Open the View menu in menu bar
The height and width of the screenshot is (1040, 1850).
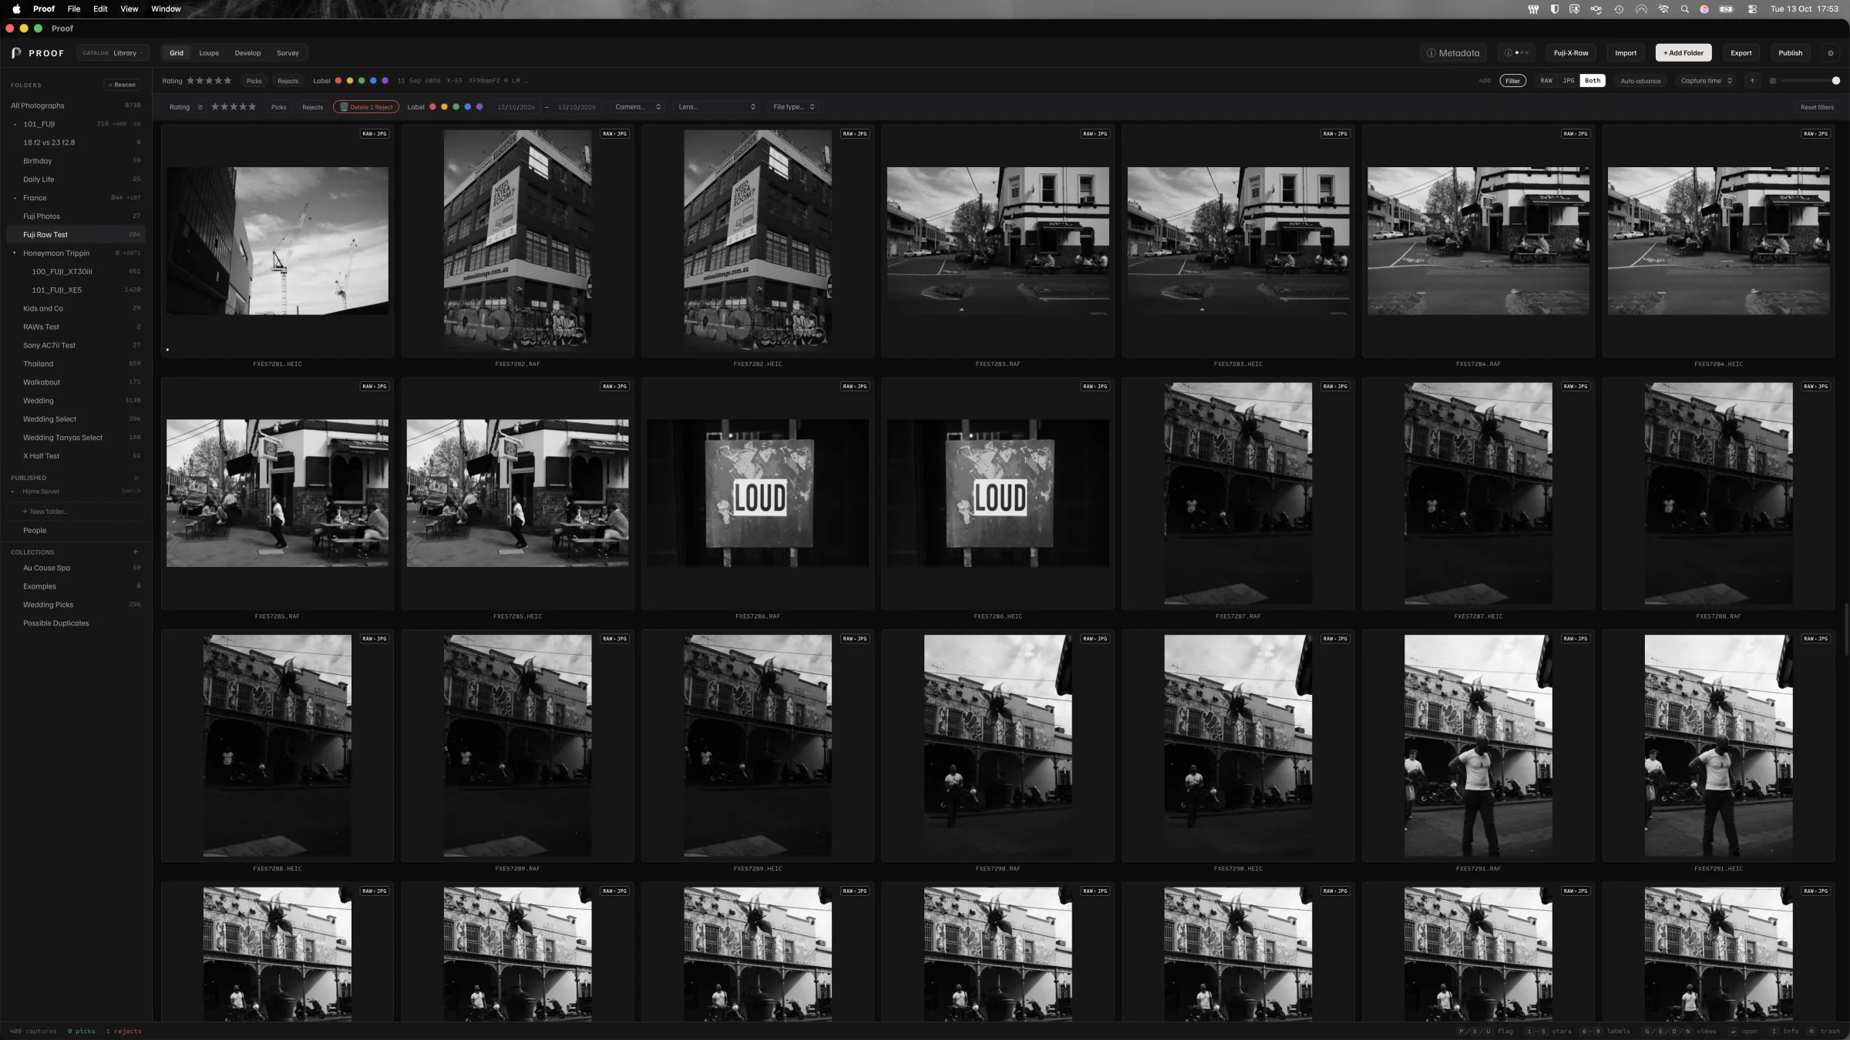[129, 9]
